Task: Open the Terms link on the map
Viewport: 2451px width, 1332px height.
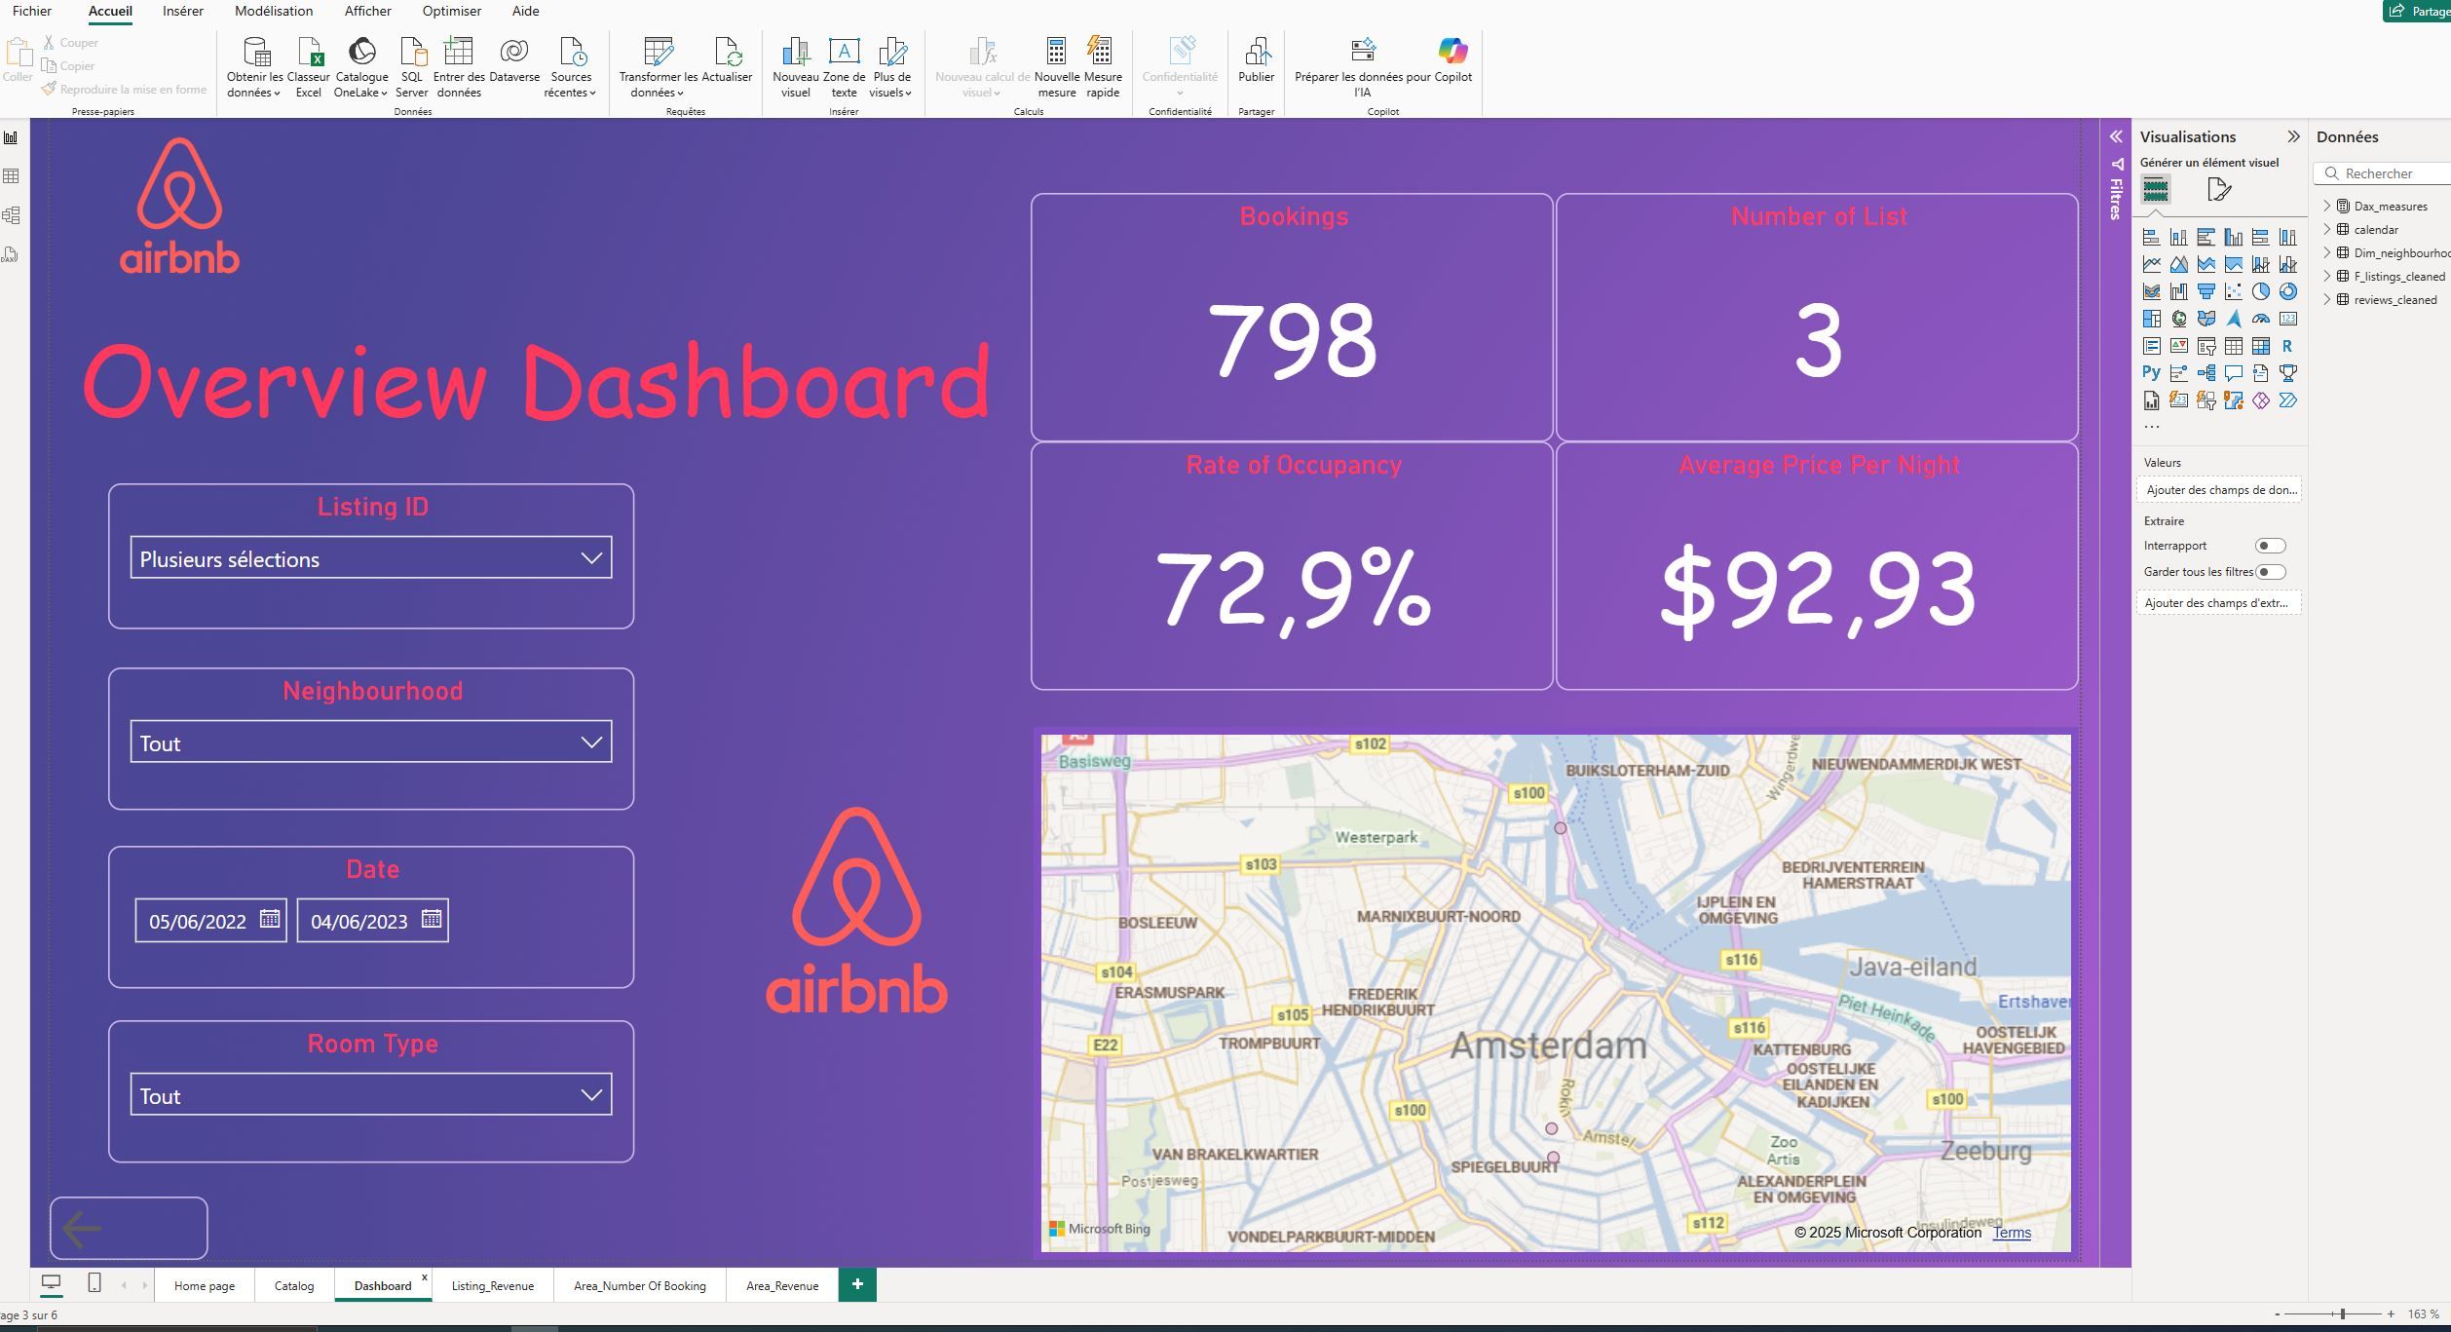Action: pos(2012,1232)
